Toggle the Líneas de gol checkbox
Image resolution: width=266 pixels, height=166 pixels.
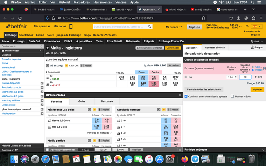[x=42, y=105]
